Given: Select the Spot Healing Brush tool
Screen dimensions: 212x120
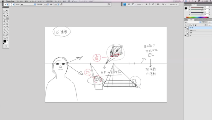Looking at the screenshot, I should (4, 19).
